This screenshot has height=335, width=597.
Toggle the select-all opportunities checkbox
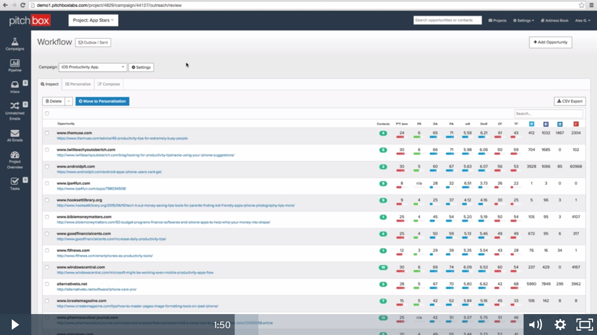point(47,113)
